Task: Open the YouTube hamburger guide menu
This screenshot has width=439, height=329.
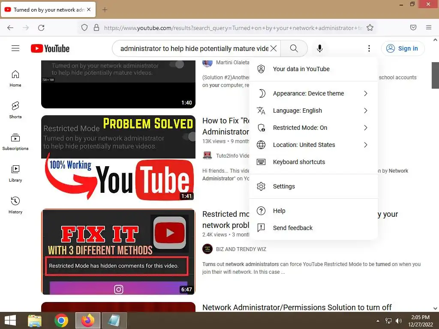Action: (x=15, y=48)
